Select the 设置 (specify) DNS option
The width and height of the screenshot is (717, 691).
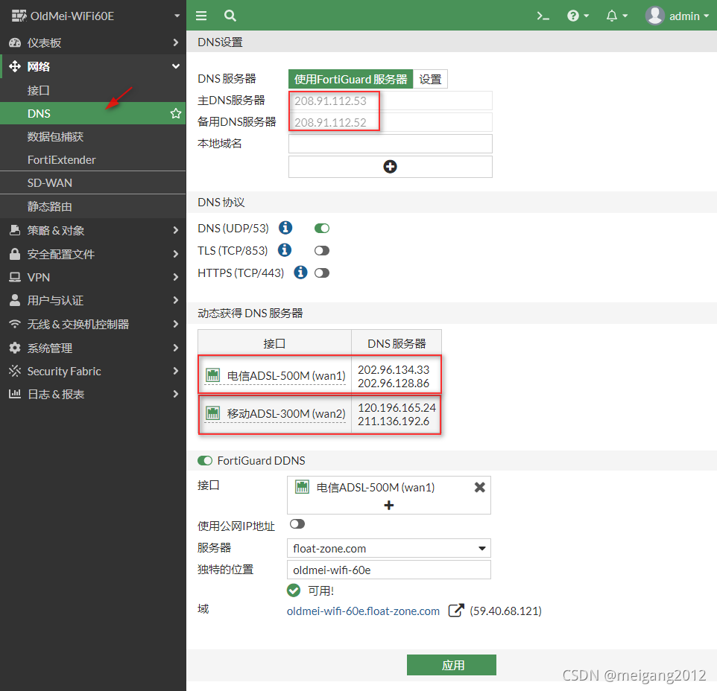pyautogui.click(x=430, y=79)
